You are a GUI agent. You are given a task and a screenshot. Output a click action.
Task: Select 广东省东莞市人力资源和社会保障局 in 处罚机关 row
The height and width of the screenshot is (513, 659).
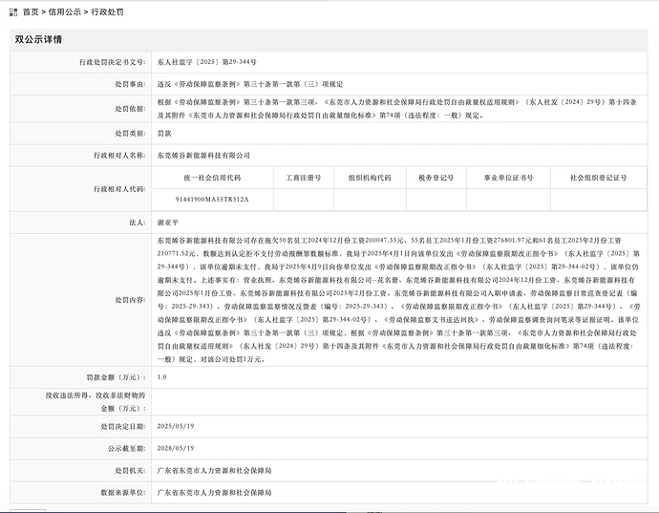(x=214, y=470)
